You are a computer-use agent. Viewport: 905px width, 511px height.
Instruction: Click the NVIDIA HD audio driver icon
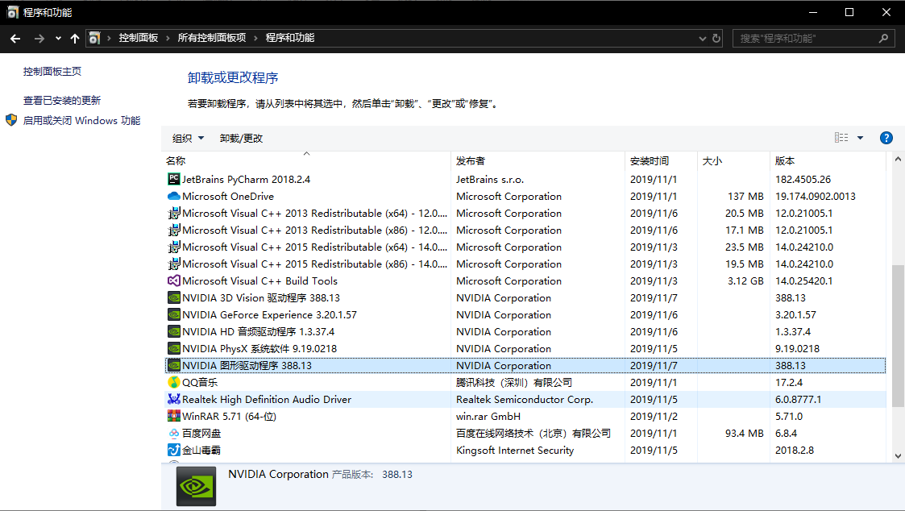[174, 331]
